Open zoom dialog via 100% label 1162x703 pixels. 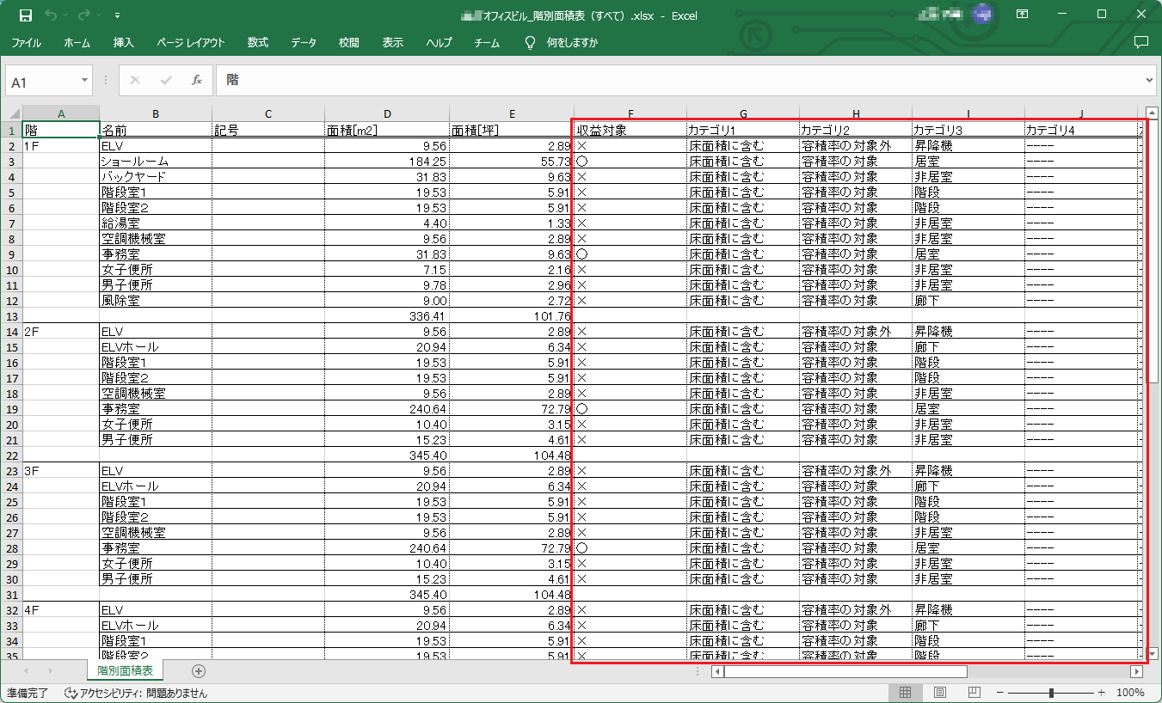(x=1130, y=693)
